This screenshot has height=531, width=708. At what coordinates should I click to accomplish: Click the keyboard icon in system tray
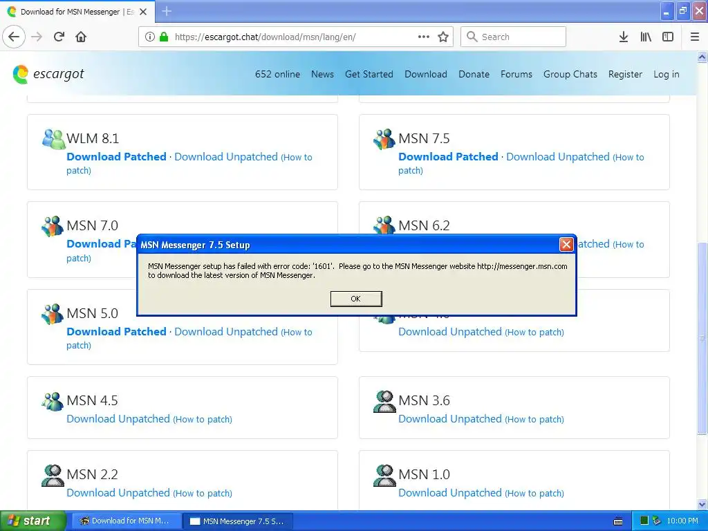coord(618,521)
